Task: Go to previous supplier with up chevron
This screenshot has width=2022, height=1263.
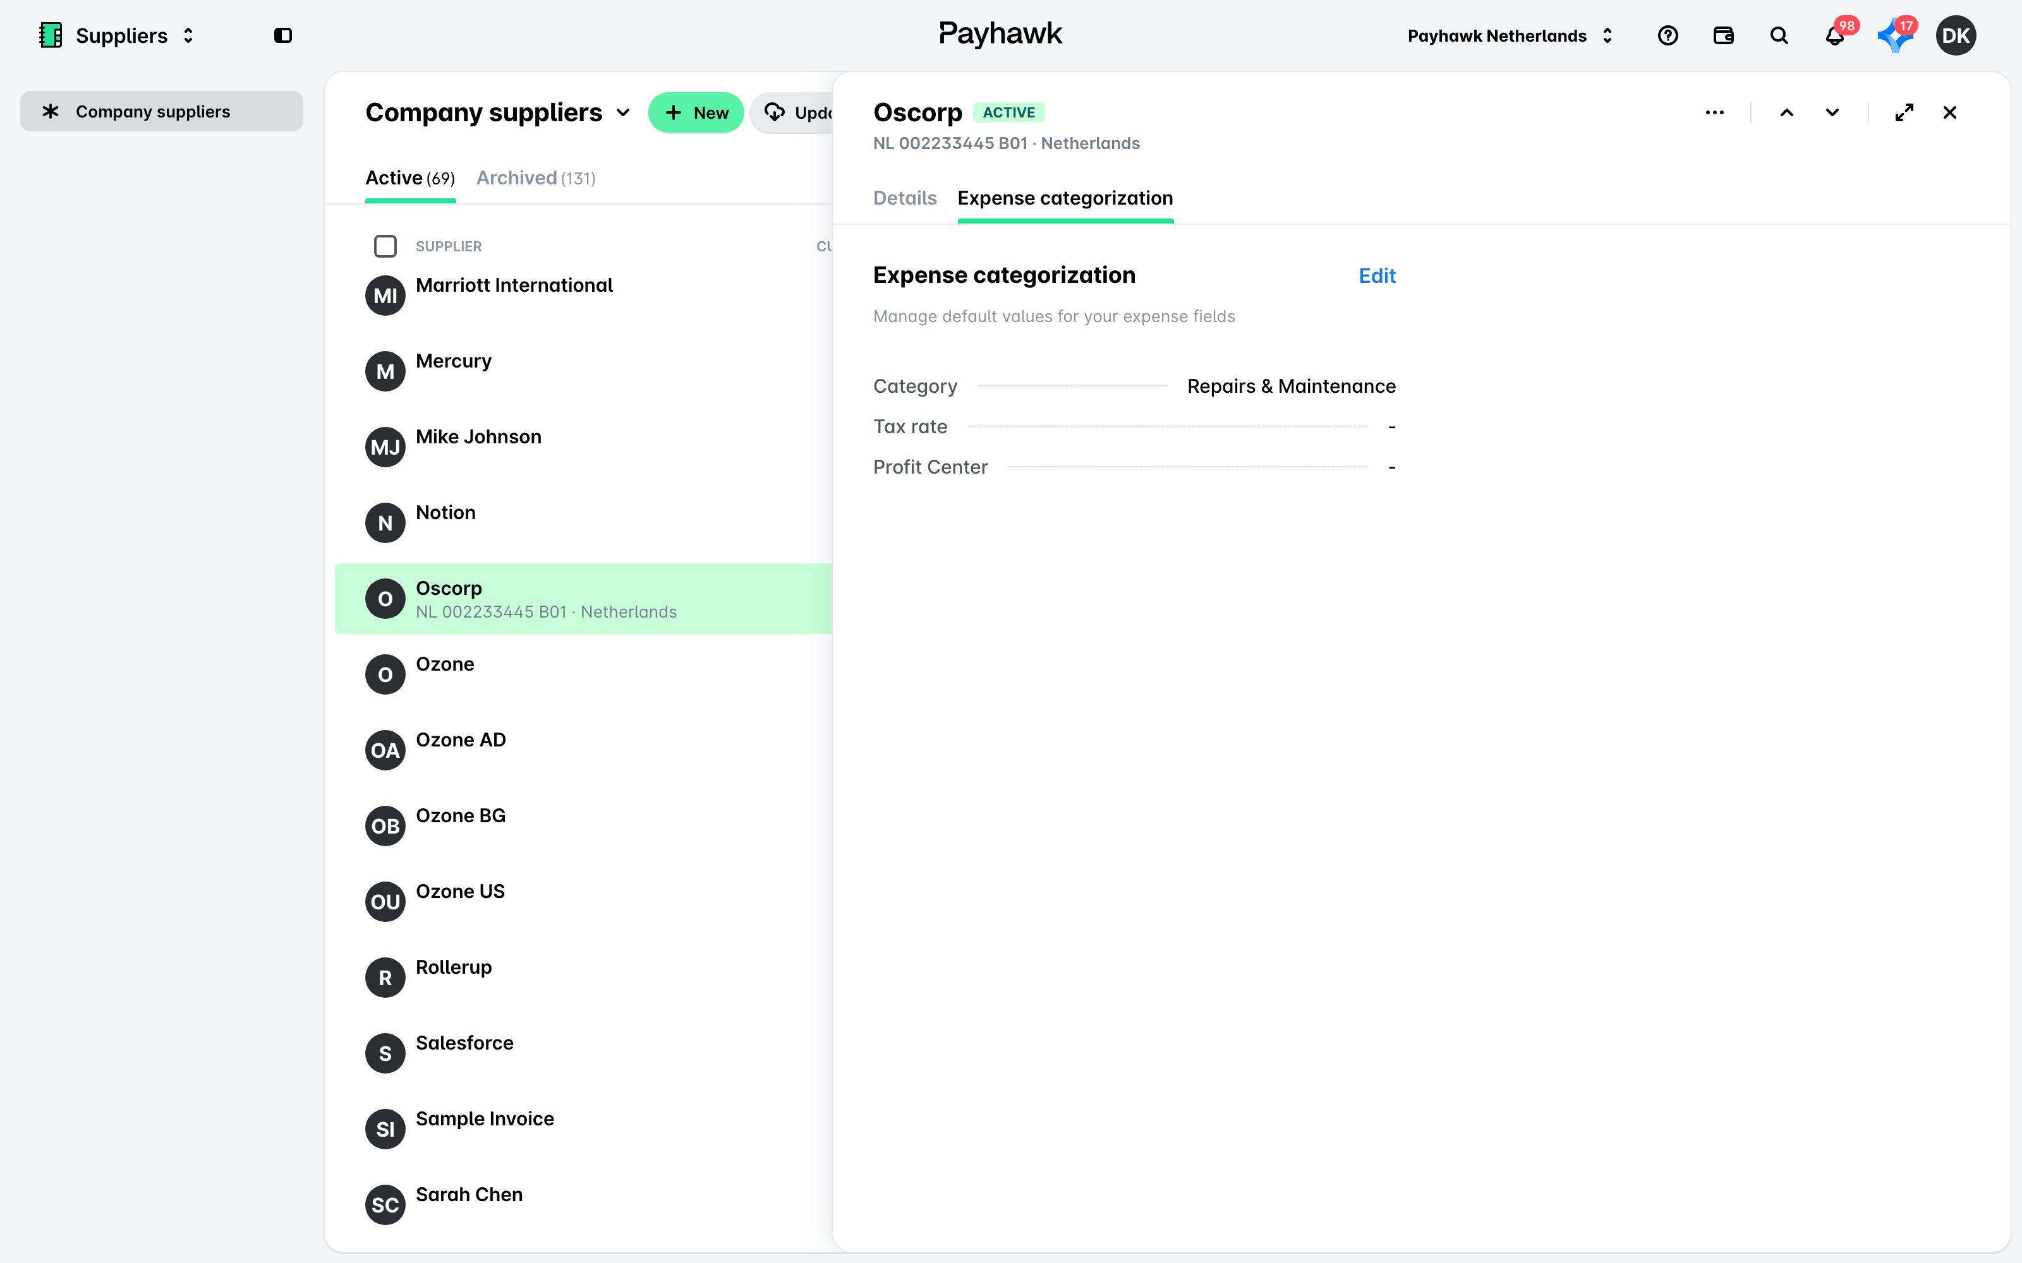Action: 1786,112
